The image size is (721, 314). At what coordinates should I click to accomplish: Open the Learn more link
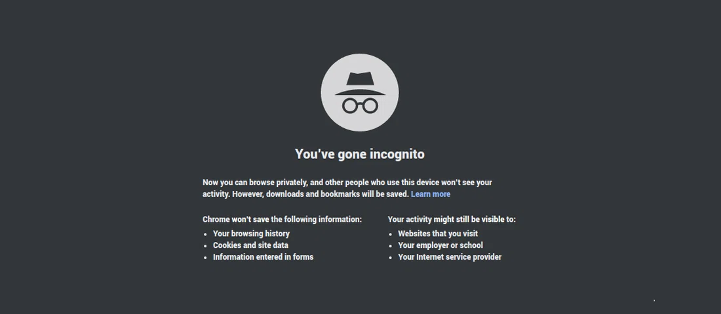(431, 194)
